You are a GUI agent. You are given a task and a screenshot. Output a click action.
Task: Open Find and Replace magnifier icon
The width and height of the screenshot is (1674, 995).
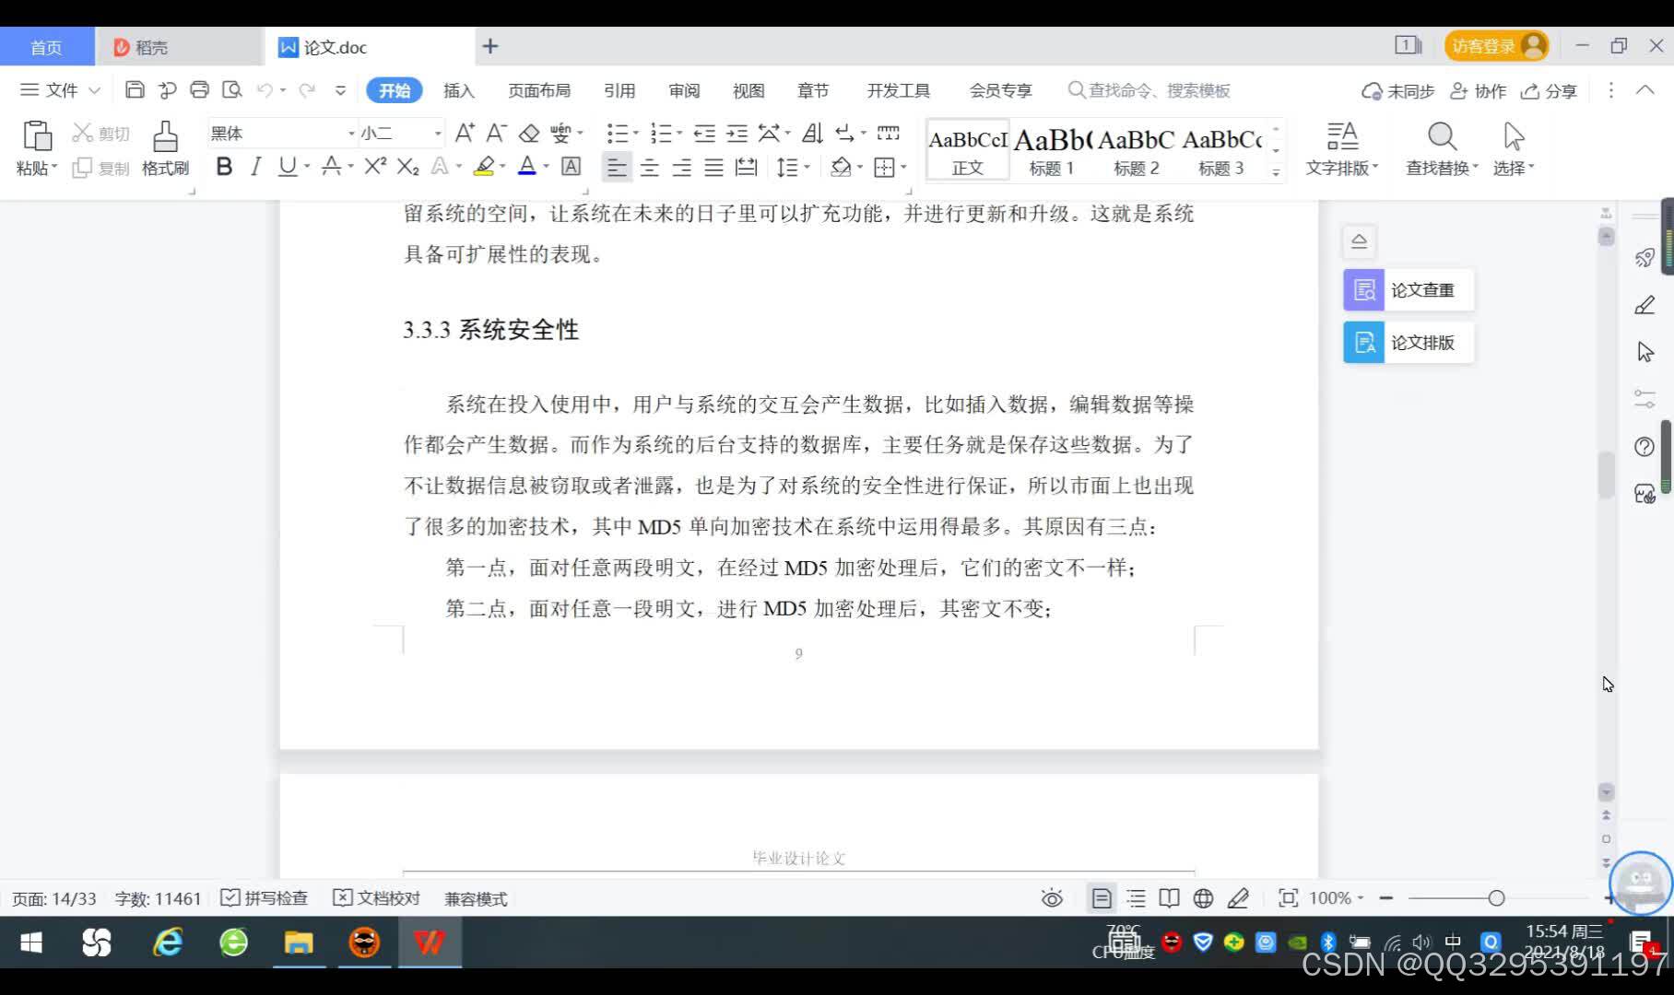(1442, 136)
